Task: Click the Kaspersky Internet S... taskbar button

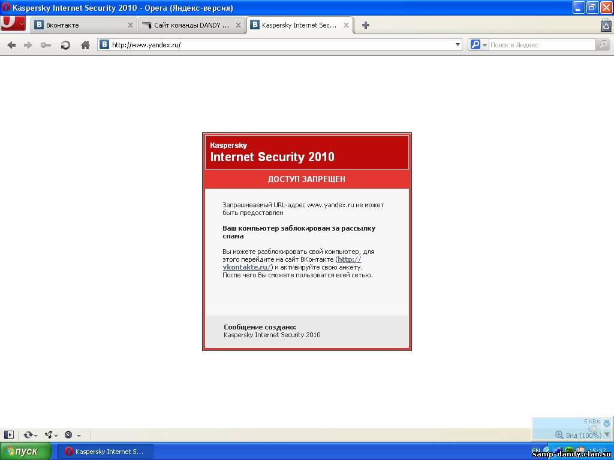Action: click(x=105, y=452)
